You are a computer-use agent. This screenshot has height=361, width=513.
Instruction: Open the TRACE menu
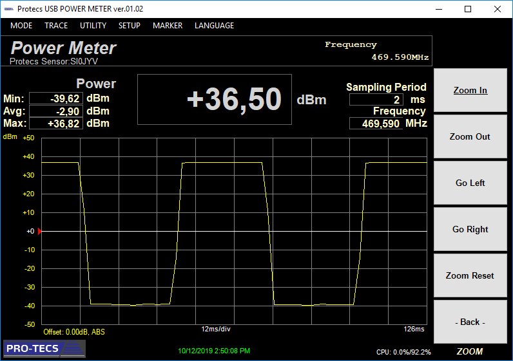click(x=56, y=26)
